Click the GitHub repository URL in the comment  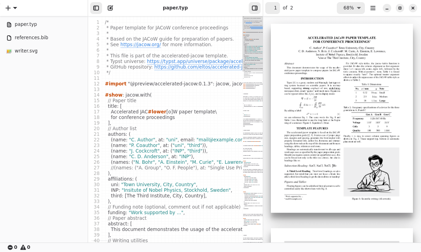tap(198, 67)
